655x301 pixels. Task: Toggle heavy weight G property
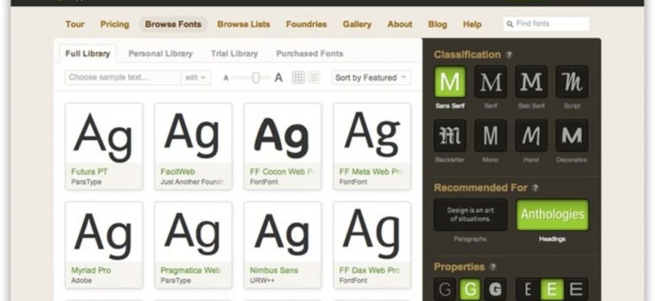click(495, 289)
